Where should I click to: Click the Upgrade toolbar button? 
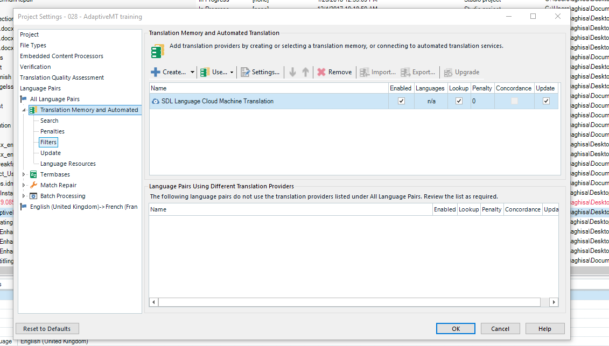click(x=461, y=72)
